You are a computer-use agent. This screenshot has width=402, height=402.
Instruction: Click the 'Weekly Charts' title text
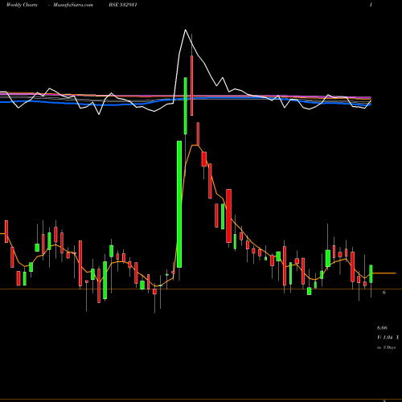click(22, 5)
